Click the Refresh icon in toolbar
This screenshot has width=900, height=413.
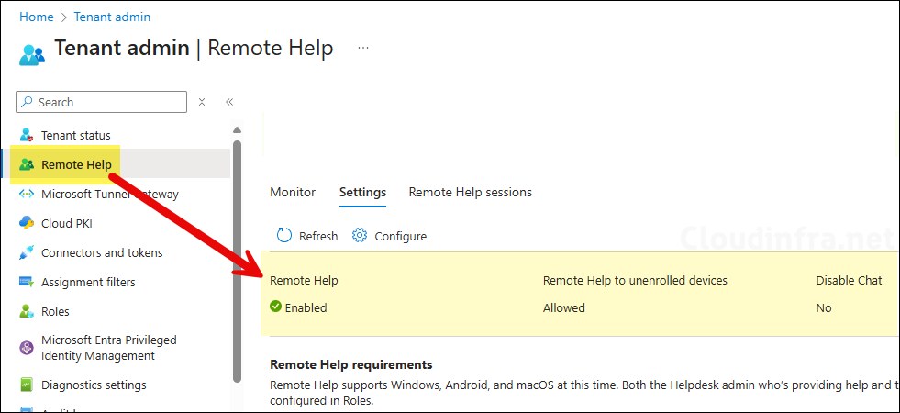[x=284, y=236]
